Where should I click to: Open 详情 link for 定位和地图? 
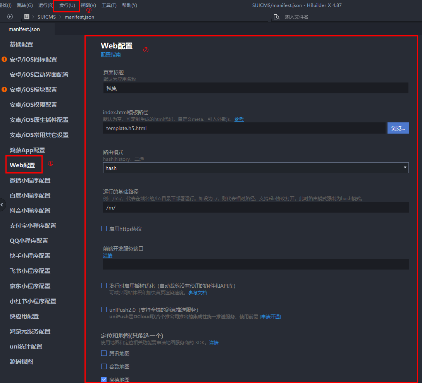[x=214, y=343]
